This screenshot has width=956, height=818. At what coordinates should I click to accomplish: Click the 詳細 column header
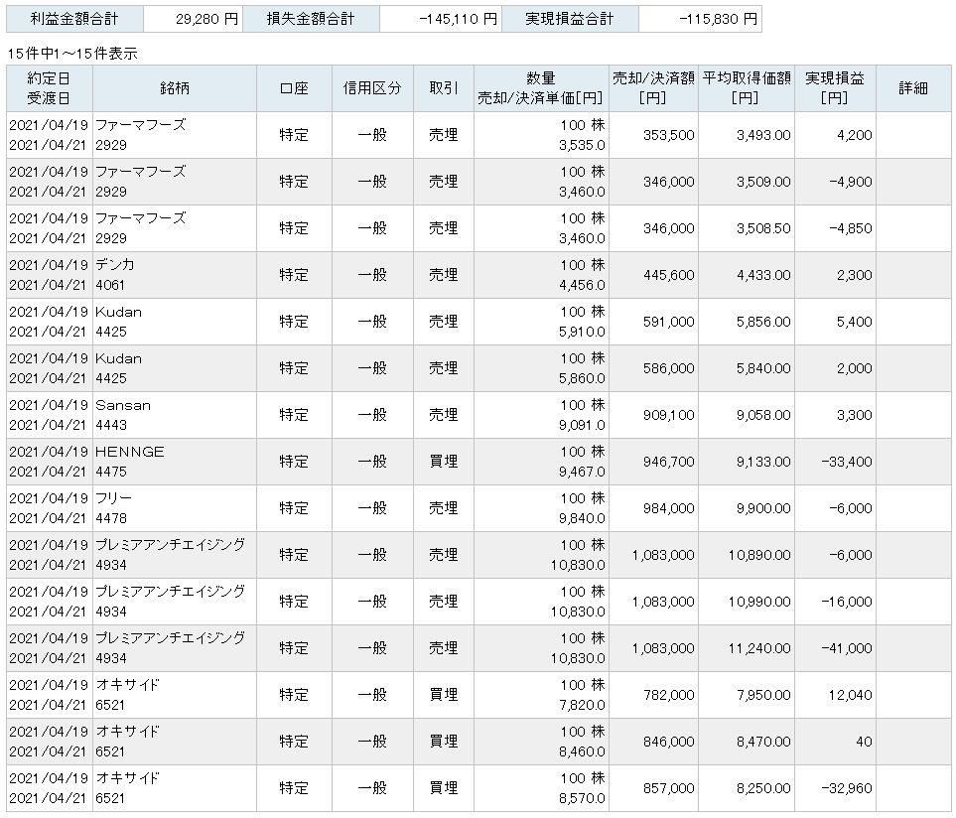click(x=913, y=88)
